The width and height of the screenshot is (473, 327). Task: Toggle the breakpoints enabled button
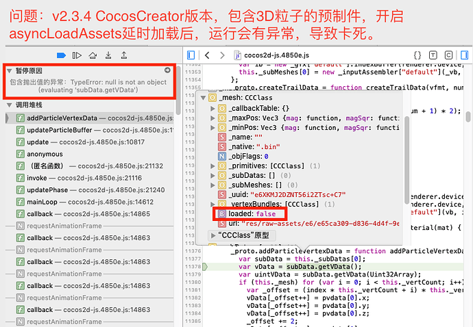(x=61, y=55)
